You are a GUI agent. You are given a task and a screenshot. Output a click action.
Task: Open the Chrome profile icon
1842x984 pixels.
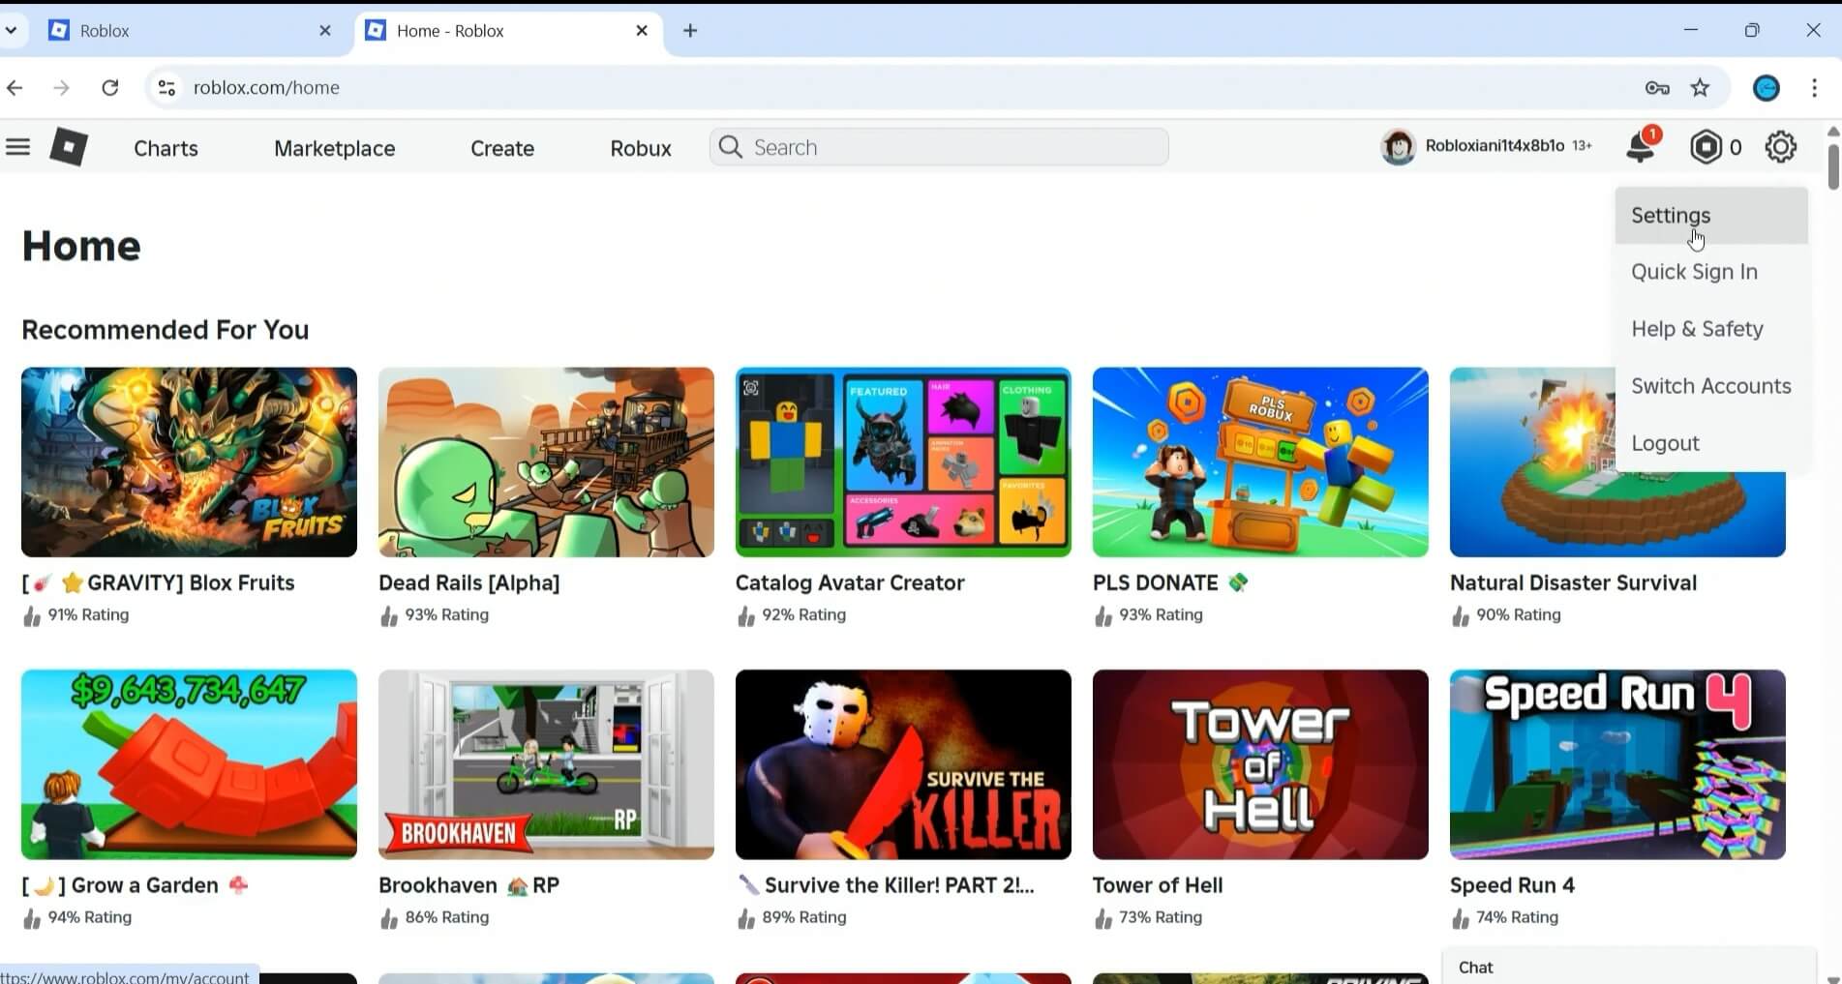tap(1767, 88)
